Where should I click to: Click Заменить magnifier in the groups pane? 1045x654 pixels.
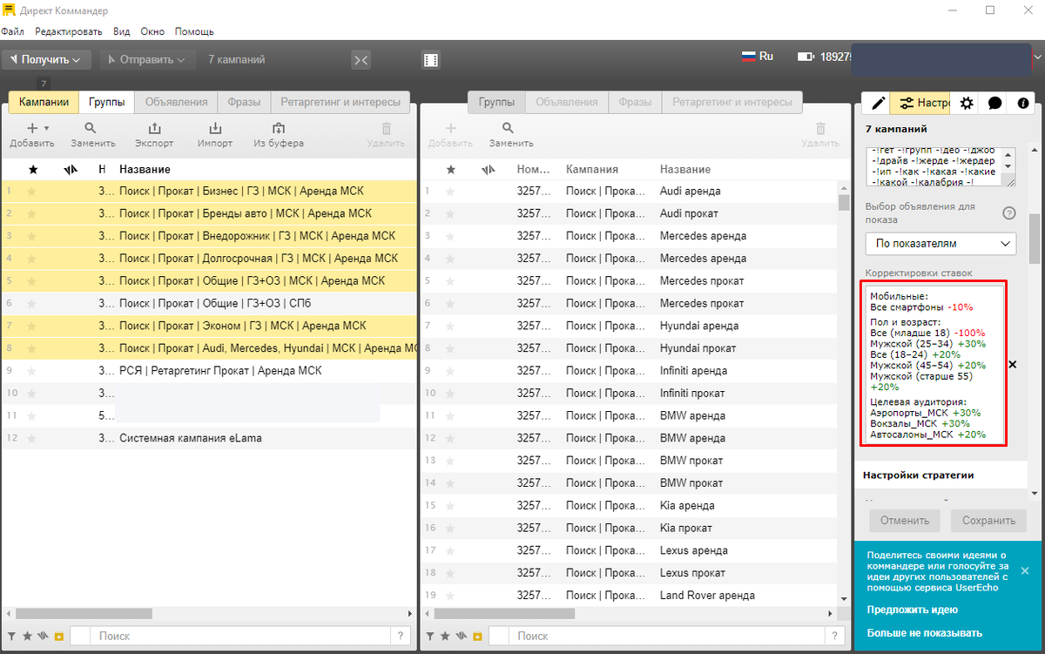coord(509,128)
